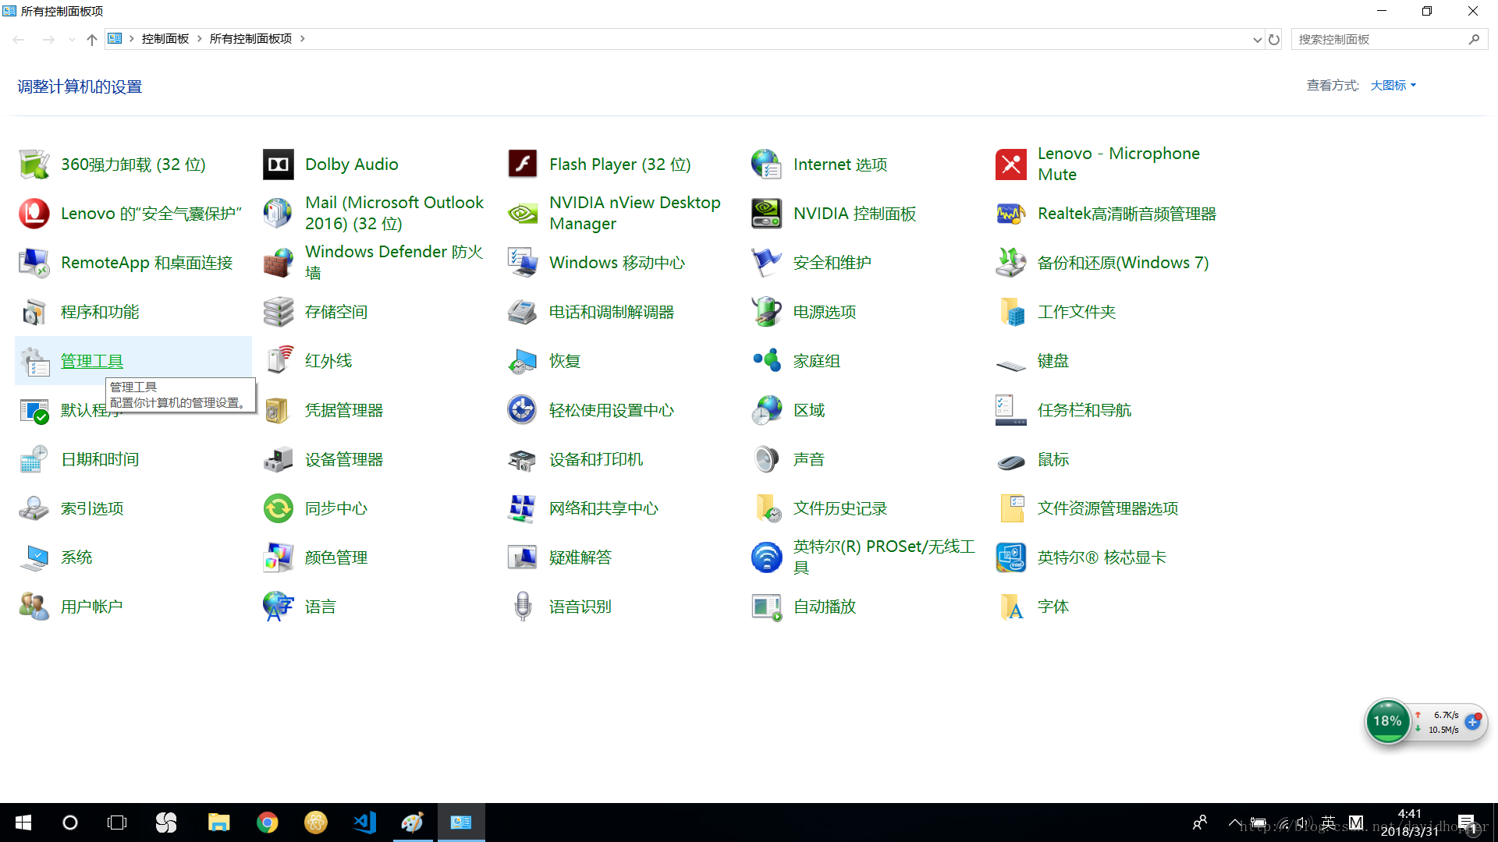Expand the chevron after 所有控制面板项 breadcrumb
The height and width of the screenshot is (842, 1498).
click(x=303, y=39)
